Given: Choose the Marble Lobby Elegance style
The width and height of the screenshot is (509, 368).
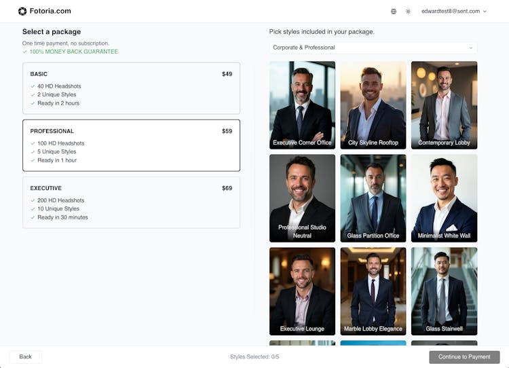Looking at the screenshot, I should (x=373, y=291).
